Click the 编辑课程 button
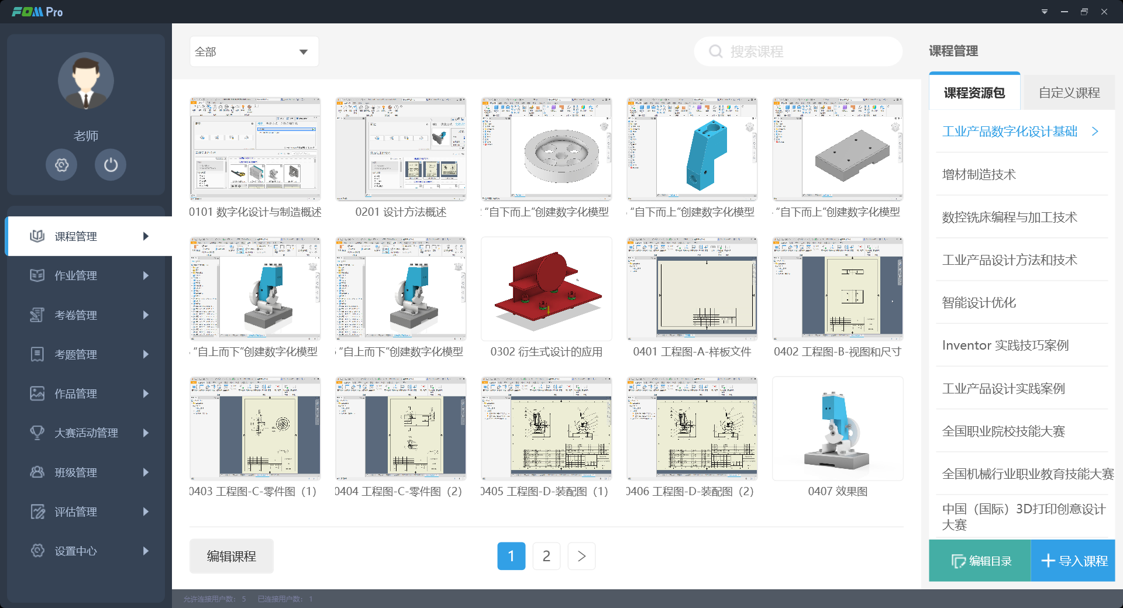 point(232,556)
